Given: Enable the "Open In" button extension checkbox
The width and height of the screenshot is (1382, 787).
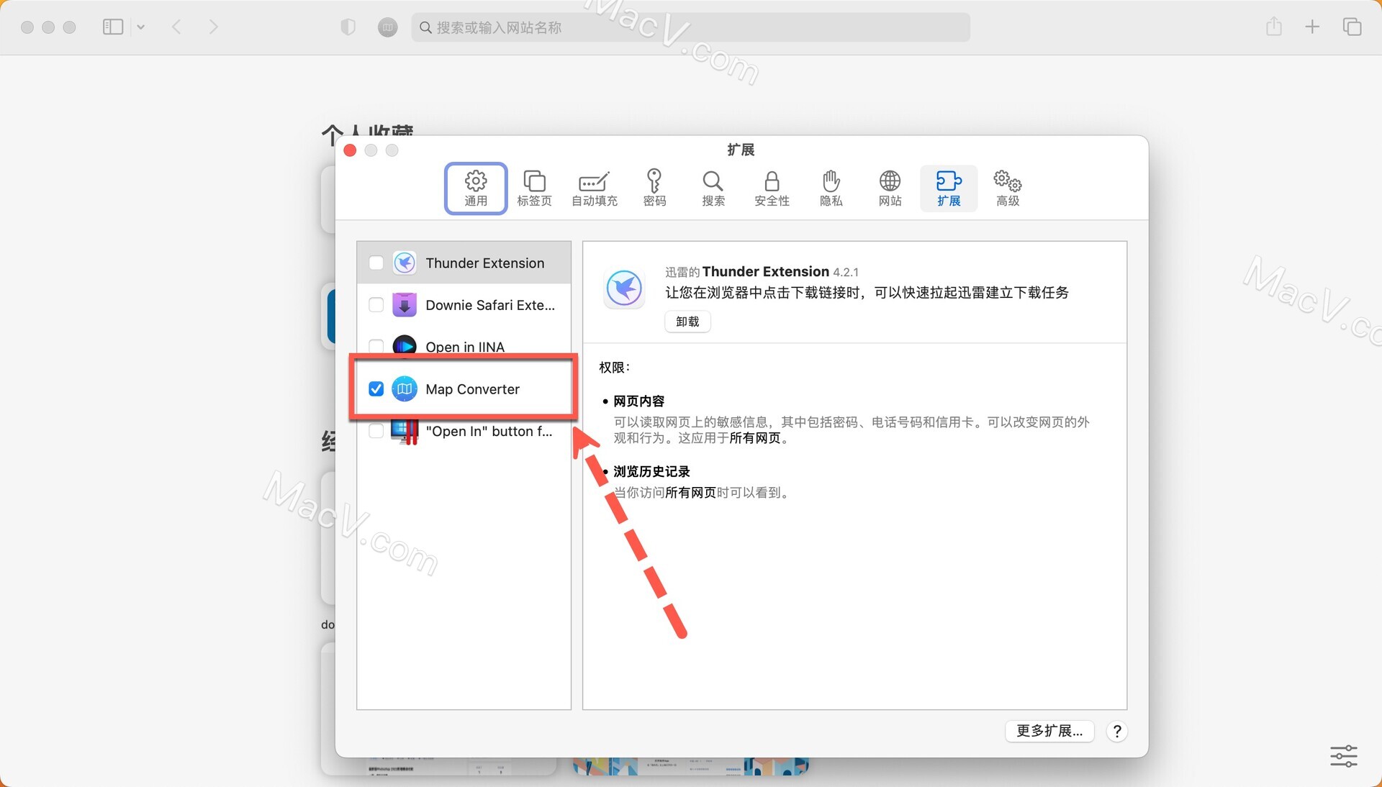Looking at the screenshot, I should click(376, 431).
